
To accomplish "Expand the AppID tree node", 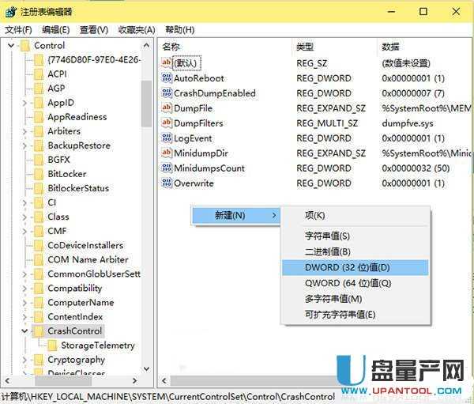I will tap(24, 103).
